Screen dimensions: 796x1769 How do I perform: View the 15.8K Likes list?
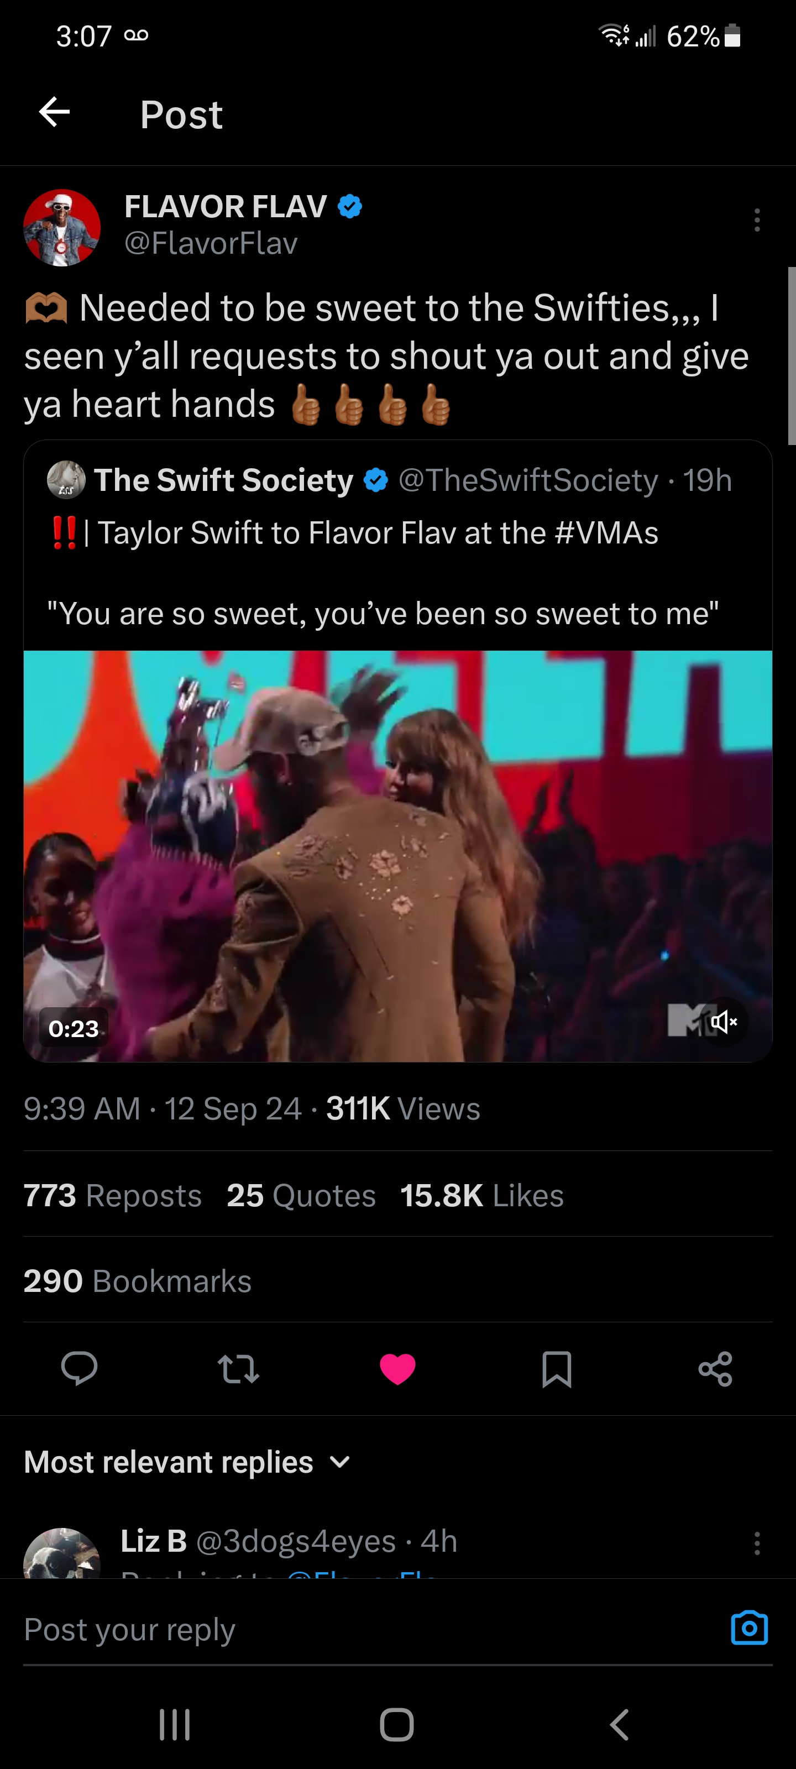click(x=481, y=1196)
